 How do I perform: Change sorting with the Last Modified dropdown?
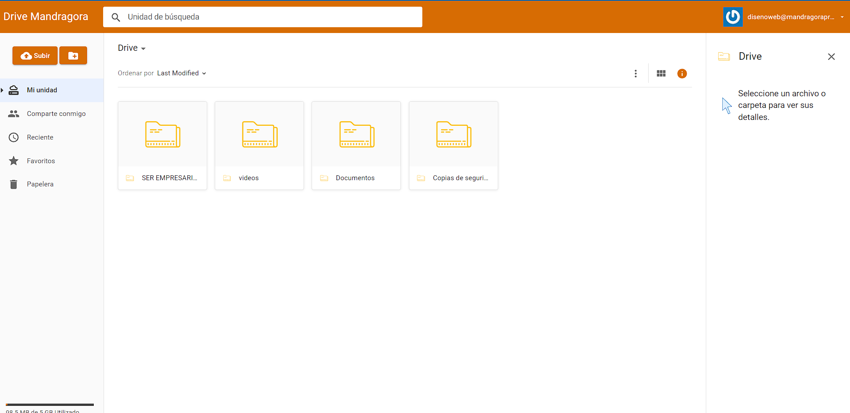click(181, 73)
